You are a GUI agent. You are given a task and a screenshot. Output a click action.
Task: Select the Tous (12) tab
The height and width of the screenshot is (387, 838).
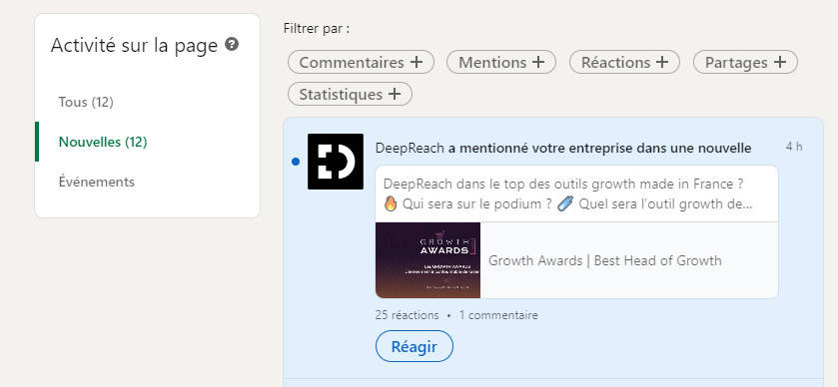point(86,102)
